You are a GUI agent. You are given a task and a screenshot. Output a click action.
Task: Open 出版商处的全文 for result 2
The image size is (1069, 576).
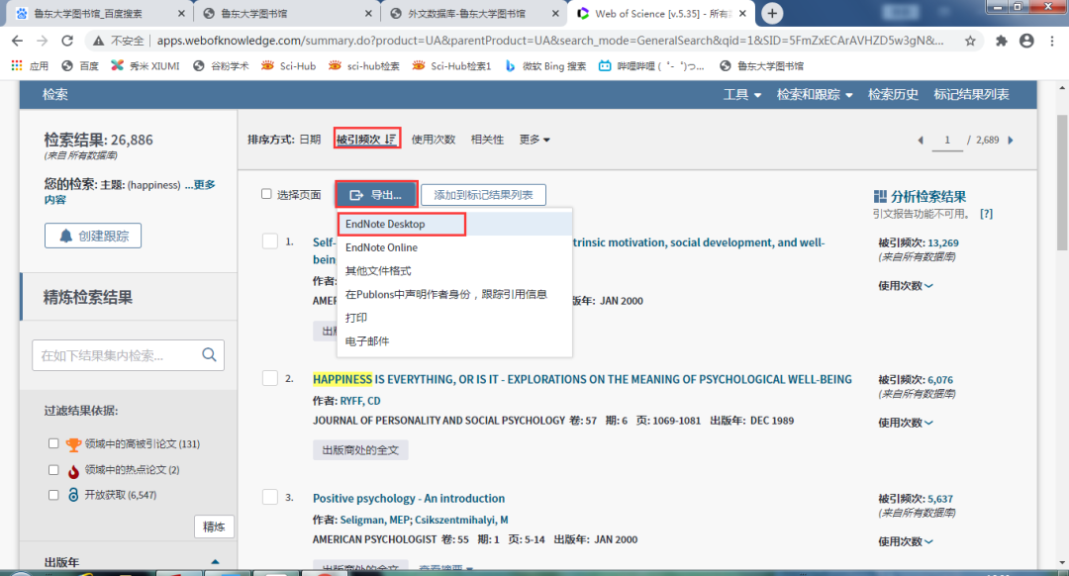[360, 450]
